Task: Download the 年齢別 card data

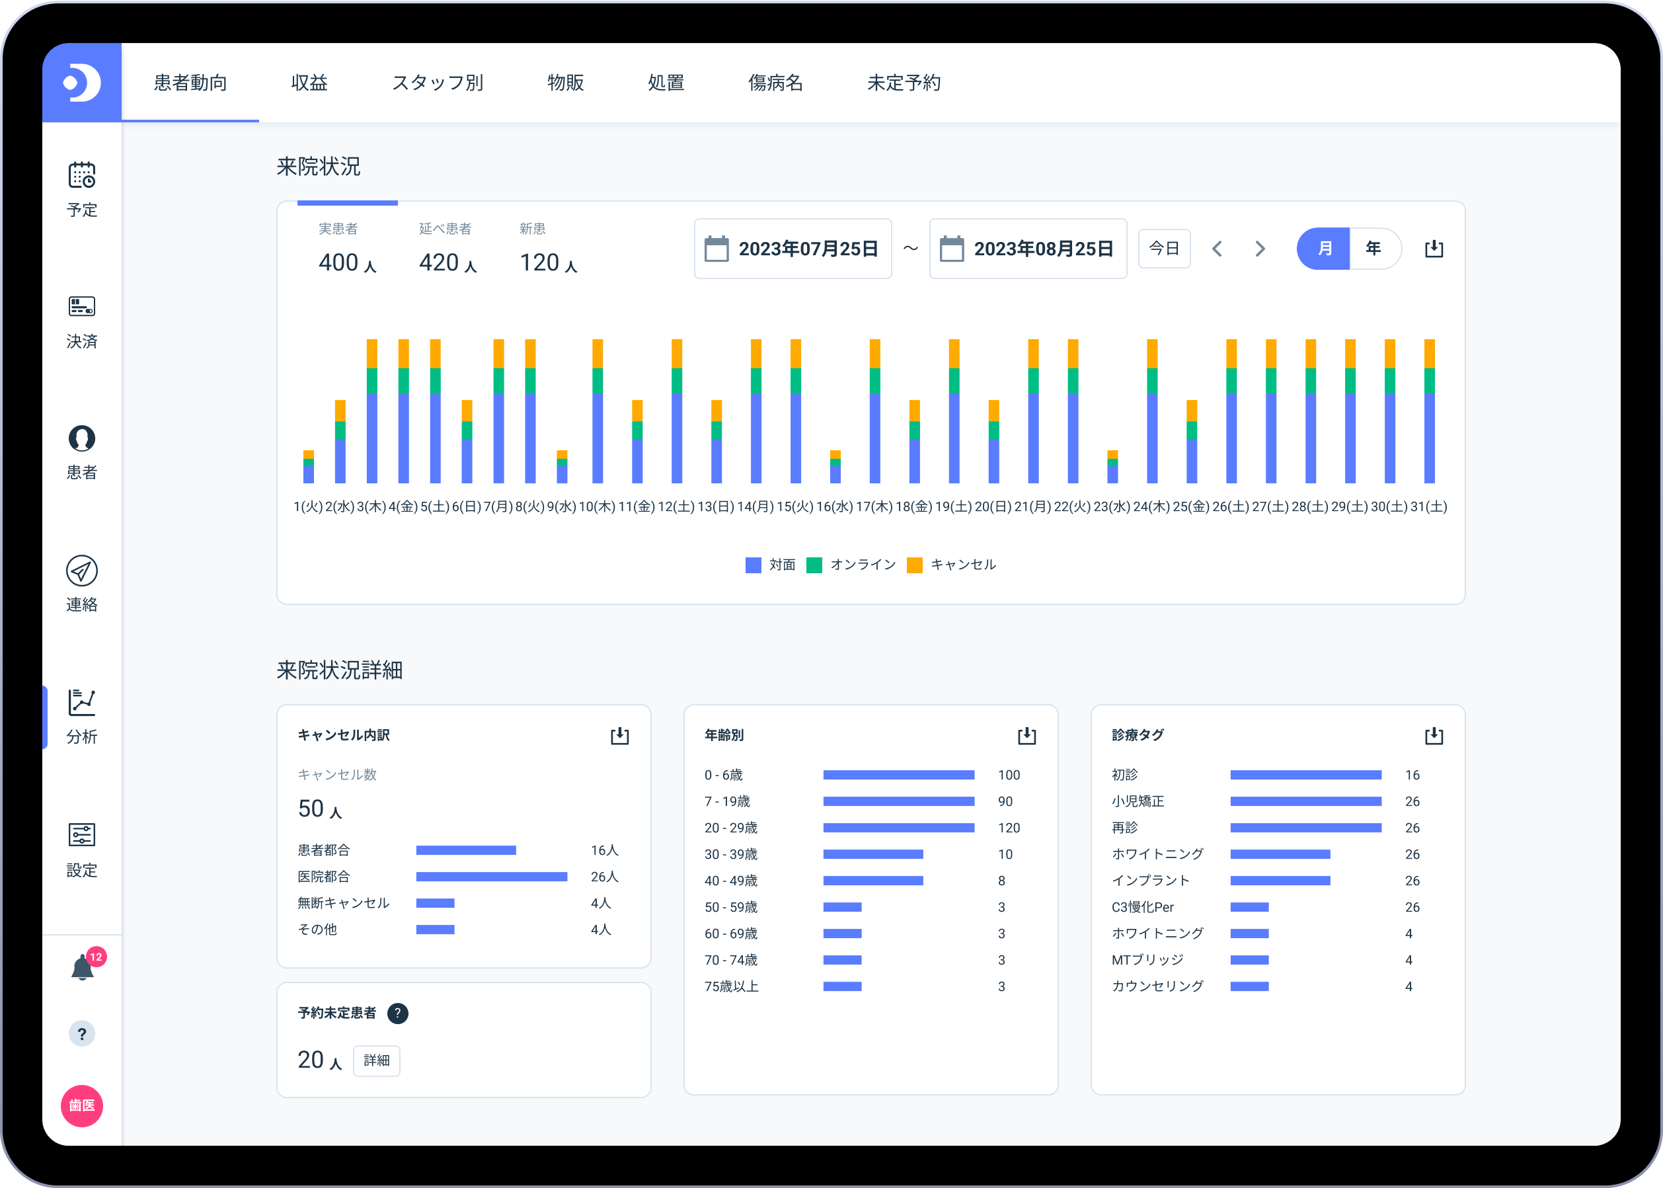Action: tap(1026, 735)
